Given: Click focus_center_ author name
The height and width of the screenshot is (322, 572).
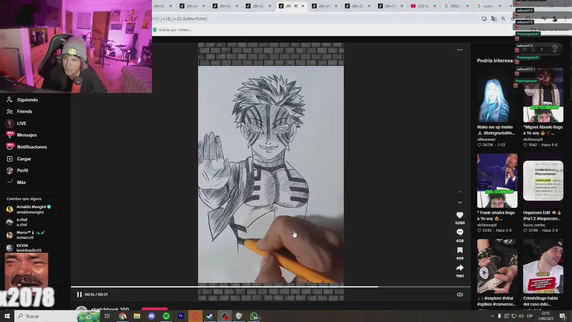Looking at the screenshot, I should tap(536, 225).
